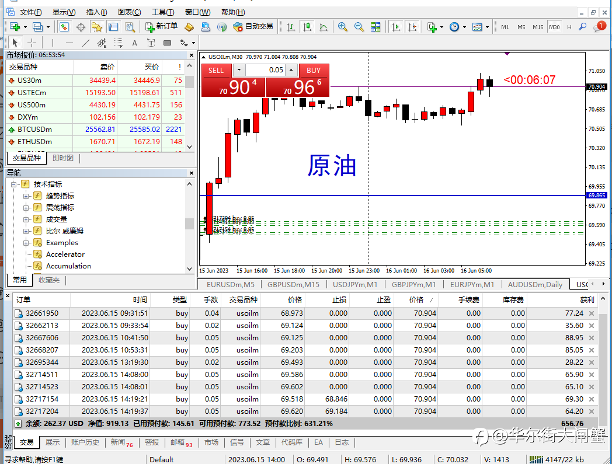Click the search magnifier icon
The width and height of the screenshot is (612, 464).
pos(583,26)
